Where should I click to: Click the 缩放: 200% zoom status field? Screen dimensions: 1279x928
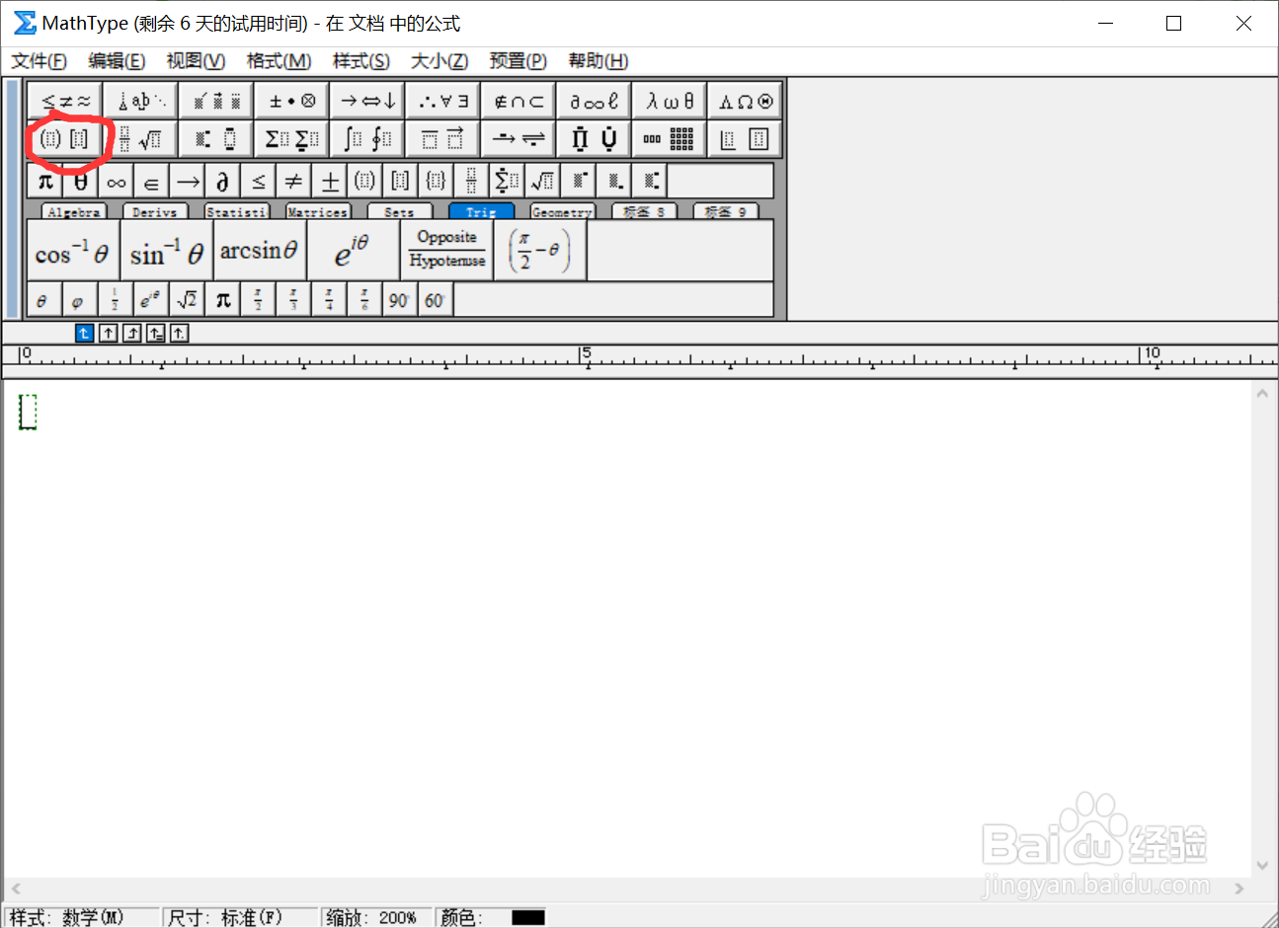click(x=376, y=918)
